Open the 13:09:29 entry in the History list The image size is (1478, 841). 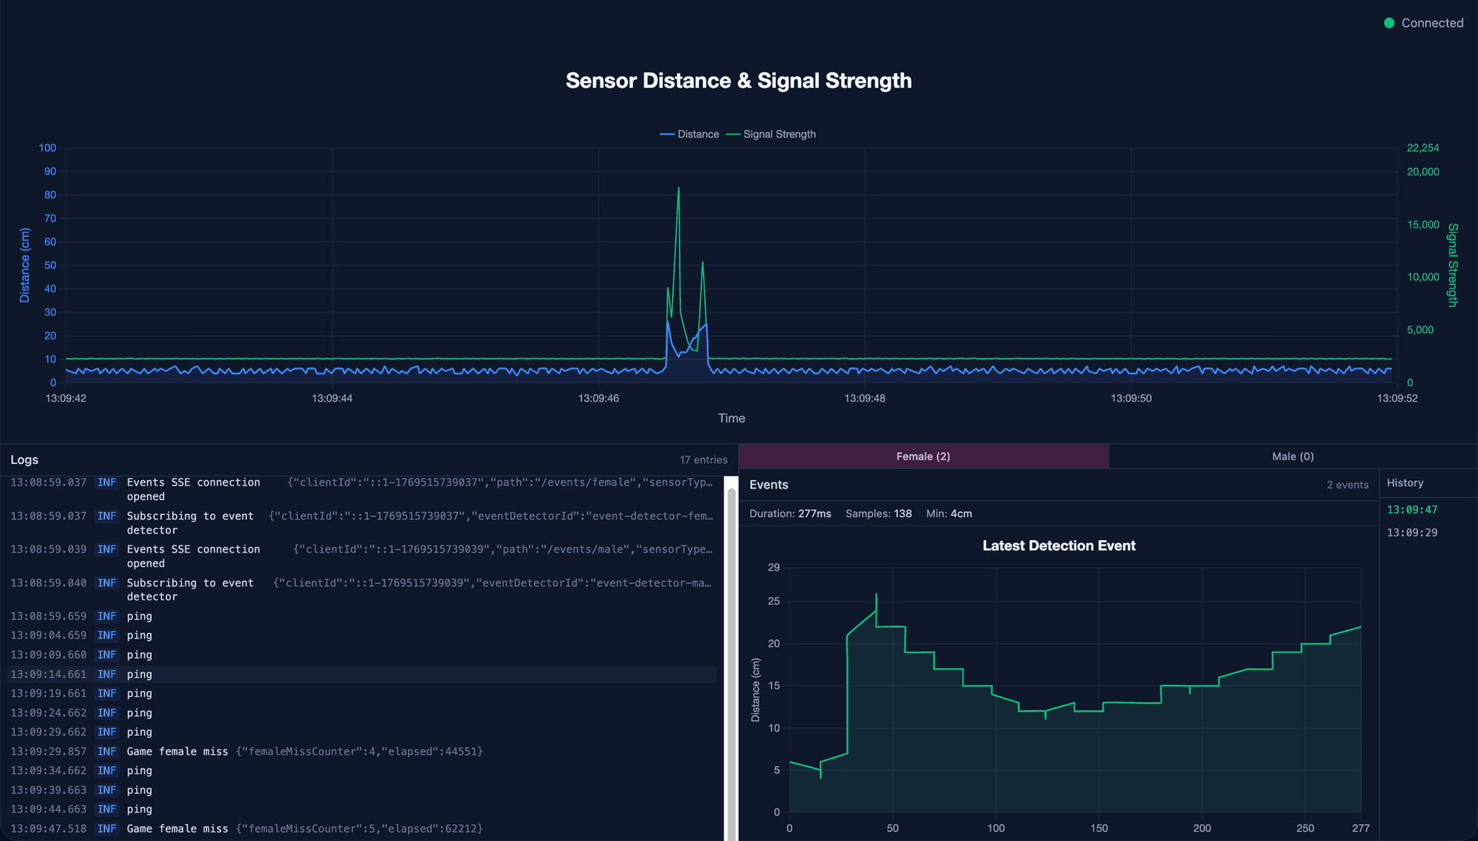[1413, 532]
